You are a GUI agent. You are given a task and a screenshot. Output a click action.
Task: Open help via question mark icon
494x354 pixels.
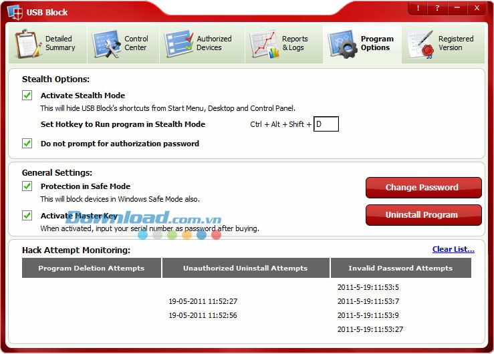[437, 8]
